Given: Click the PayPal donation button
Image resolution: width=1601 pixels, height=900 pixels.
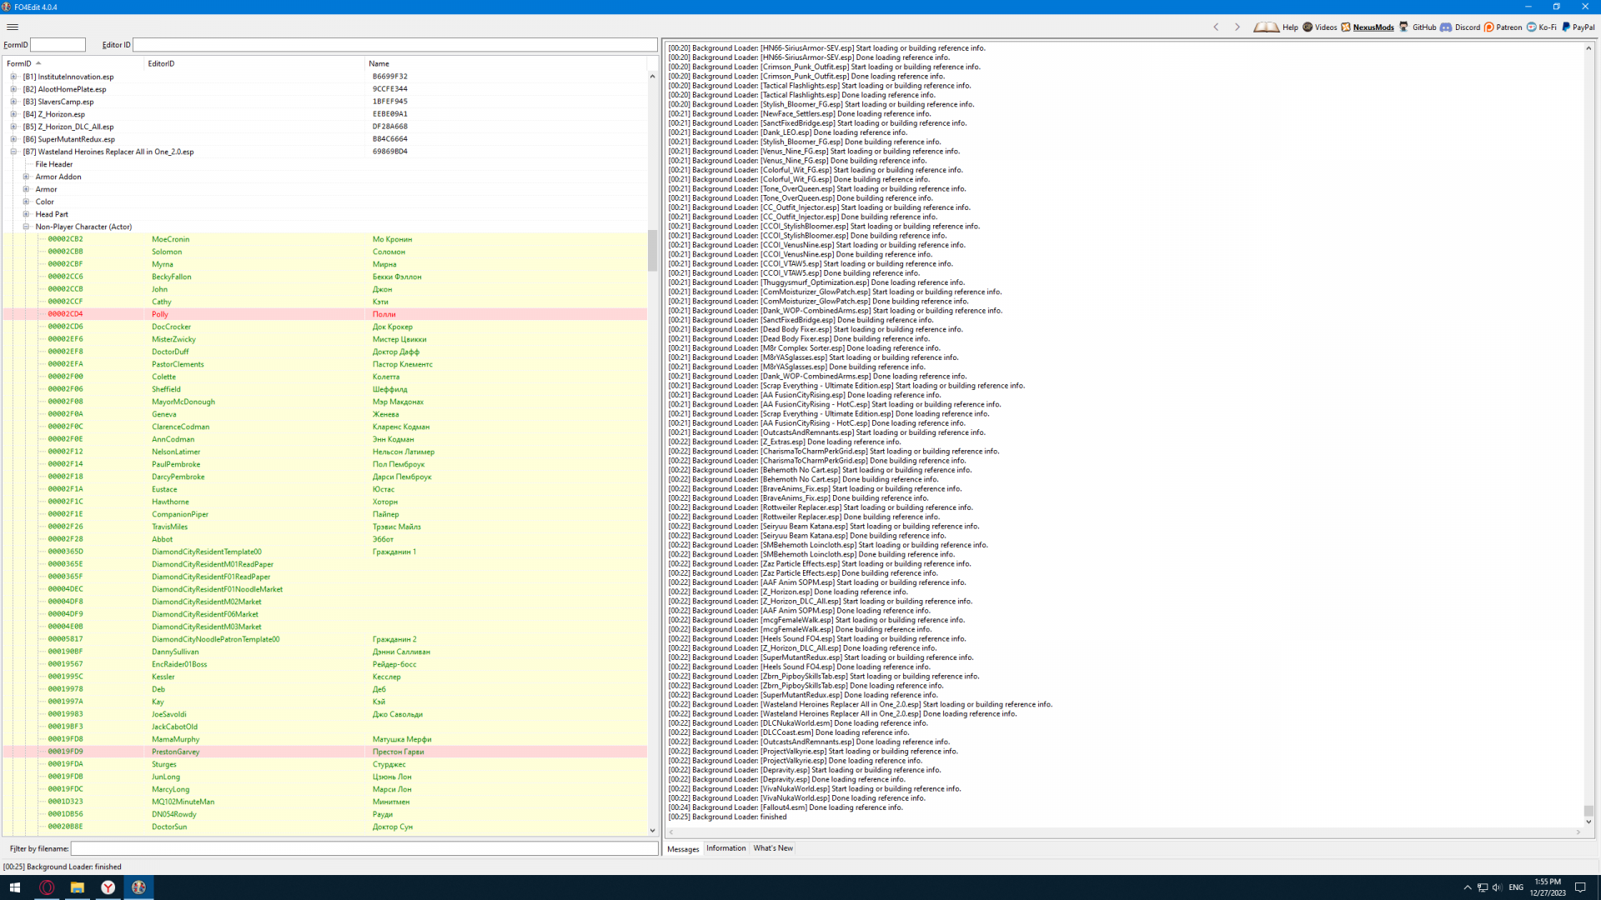Looking at the screenshot, I should coord(1578,27).
